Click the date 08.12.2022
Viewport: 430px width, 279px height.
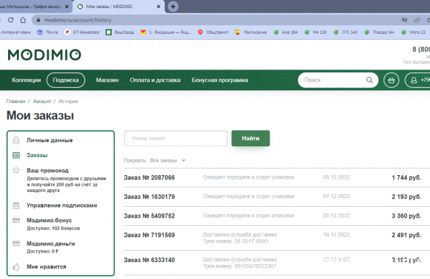[x=336, y=177]
